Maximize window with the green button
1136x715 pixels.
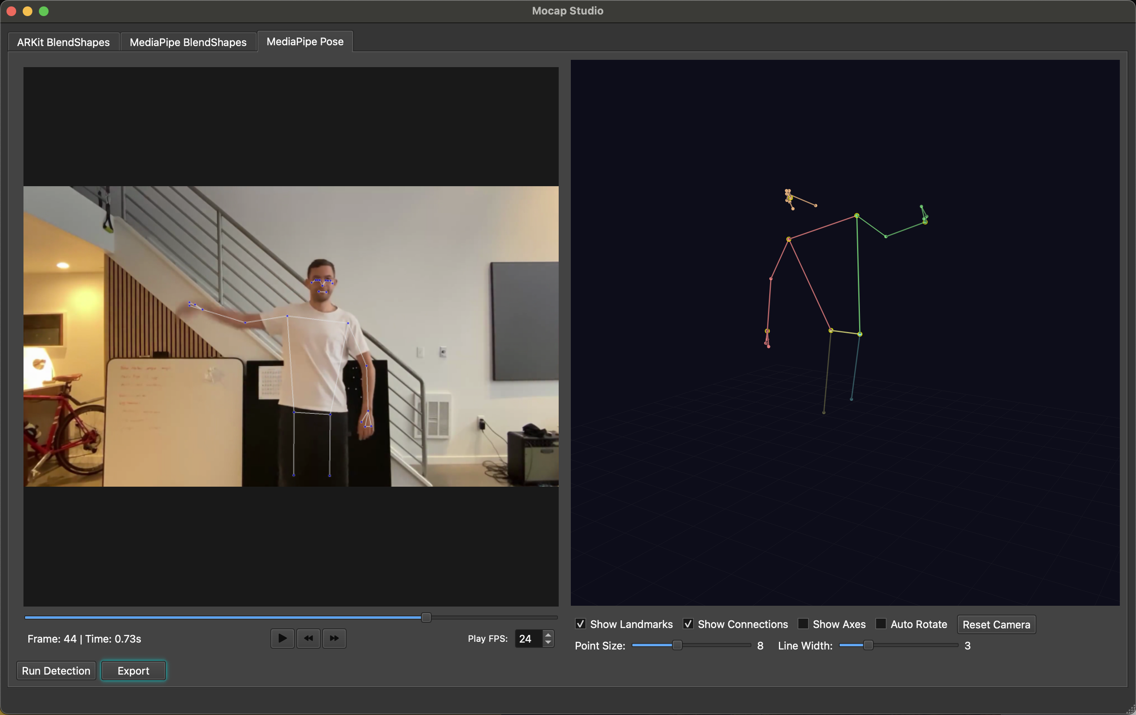coord(44,11)
